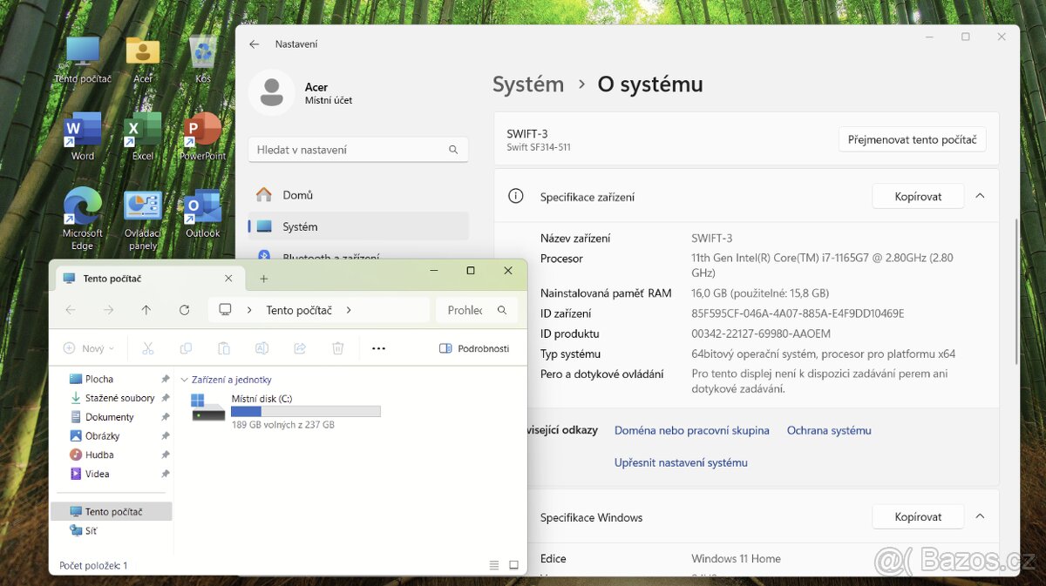
Task: Toggle the Podrobnosti details pane
Action: point(474,348)
